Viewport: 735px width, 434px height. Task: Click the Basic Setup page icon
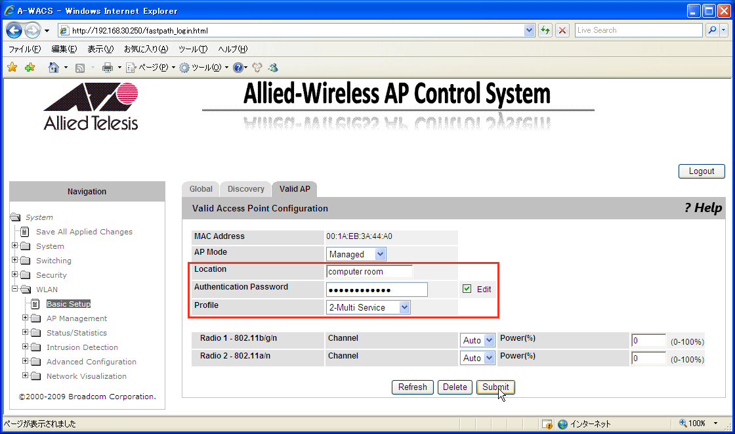pos(35,304)
